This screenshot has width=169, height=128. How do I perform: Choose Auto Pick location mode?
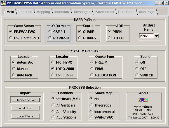22,75
